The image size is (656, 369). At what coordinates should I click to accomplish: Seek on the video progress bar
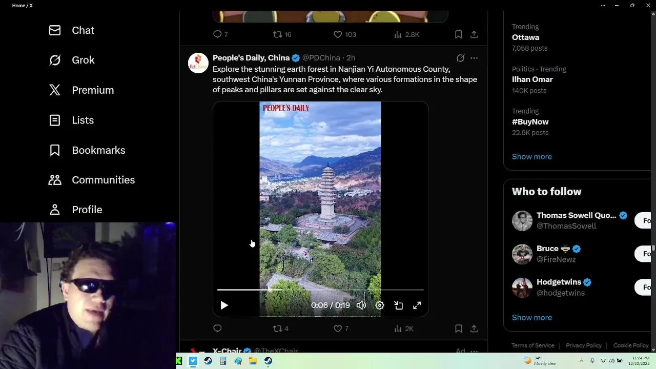[320, 290]
